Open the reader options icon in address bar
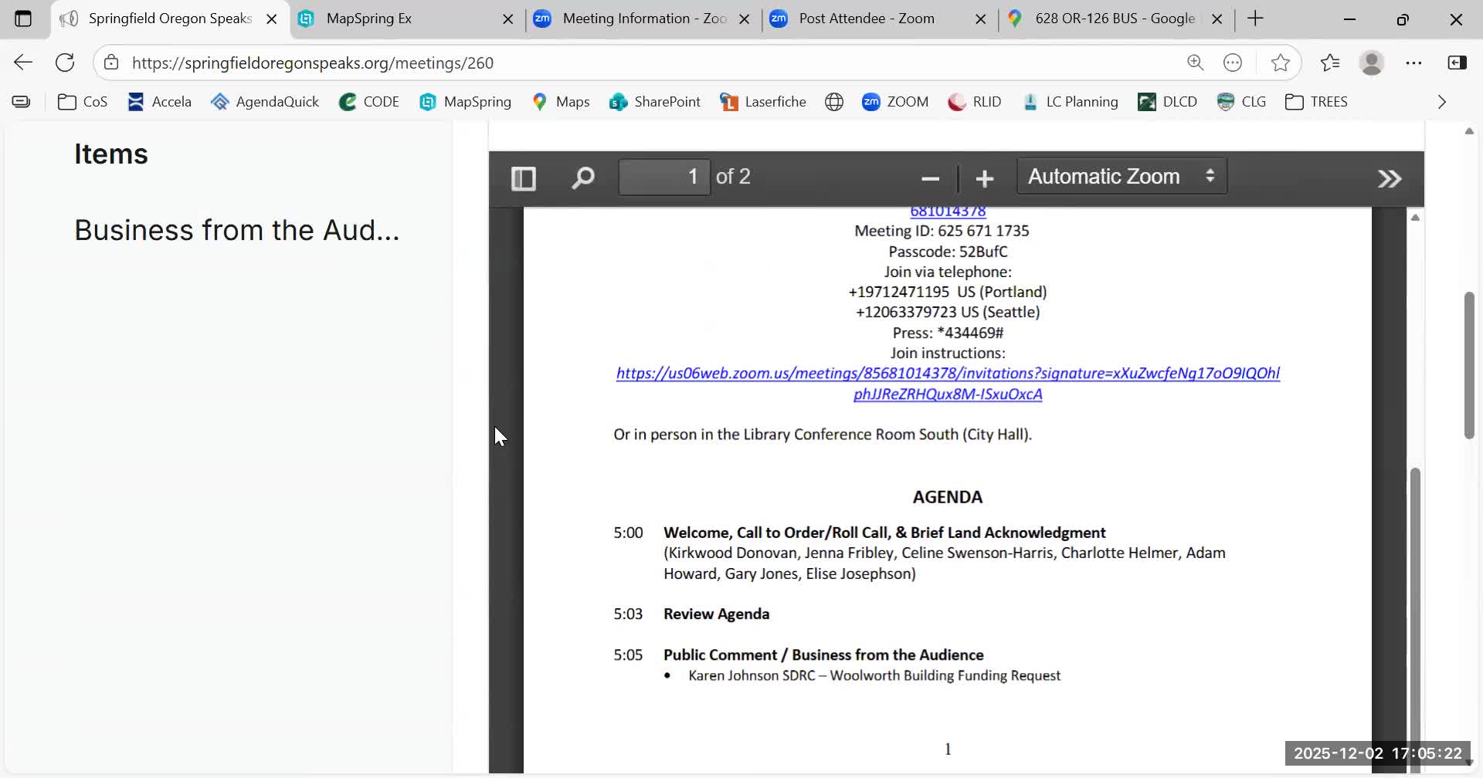The width and height of the screenshot is (1483, 778). 1233,63
